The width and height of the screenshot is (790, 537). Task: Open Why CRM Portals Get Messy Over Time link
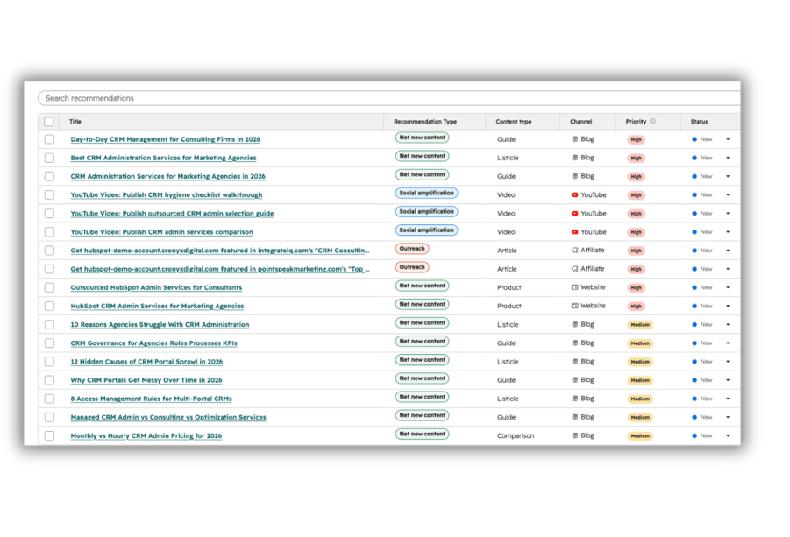point(146,380)
